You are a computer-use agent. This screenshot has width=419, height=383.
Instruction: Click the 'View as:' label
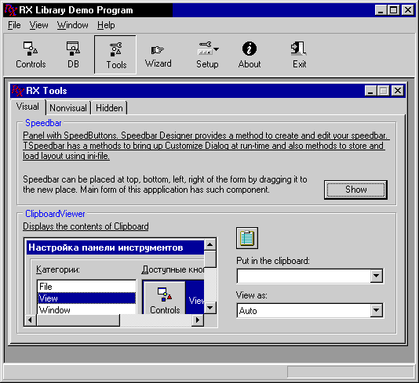tap(251, 295)
